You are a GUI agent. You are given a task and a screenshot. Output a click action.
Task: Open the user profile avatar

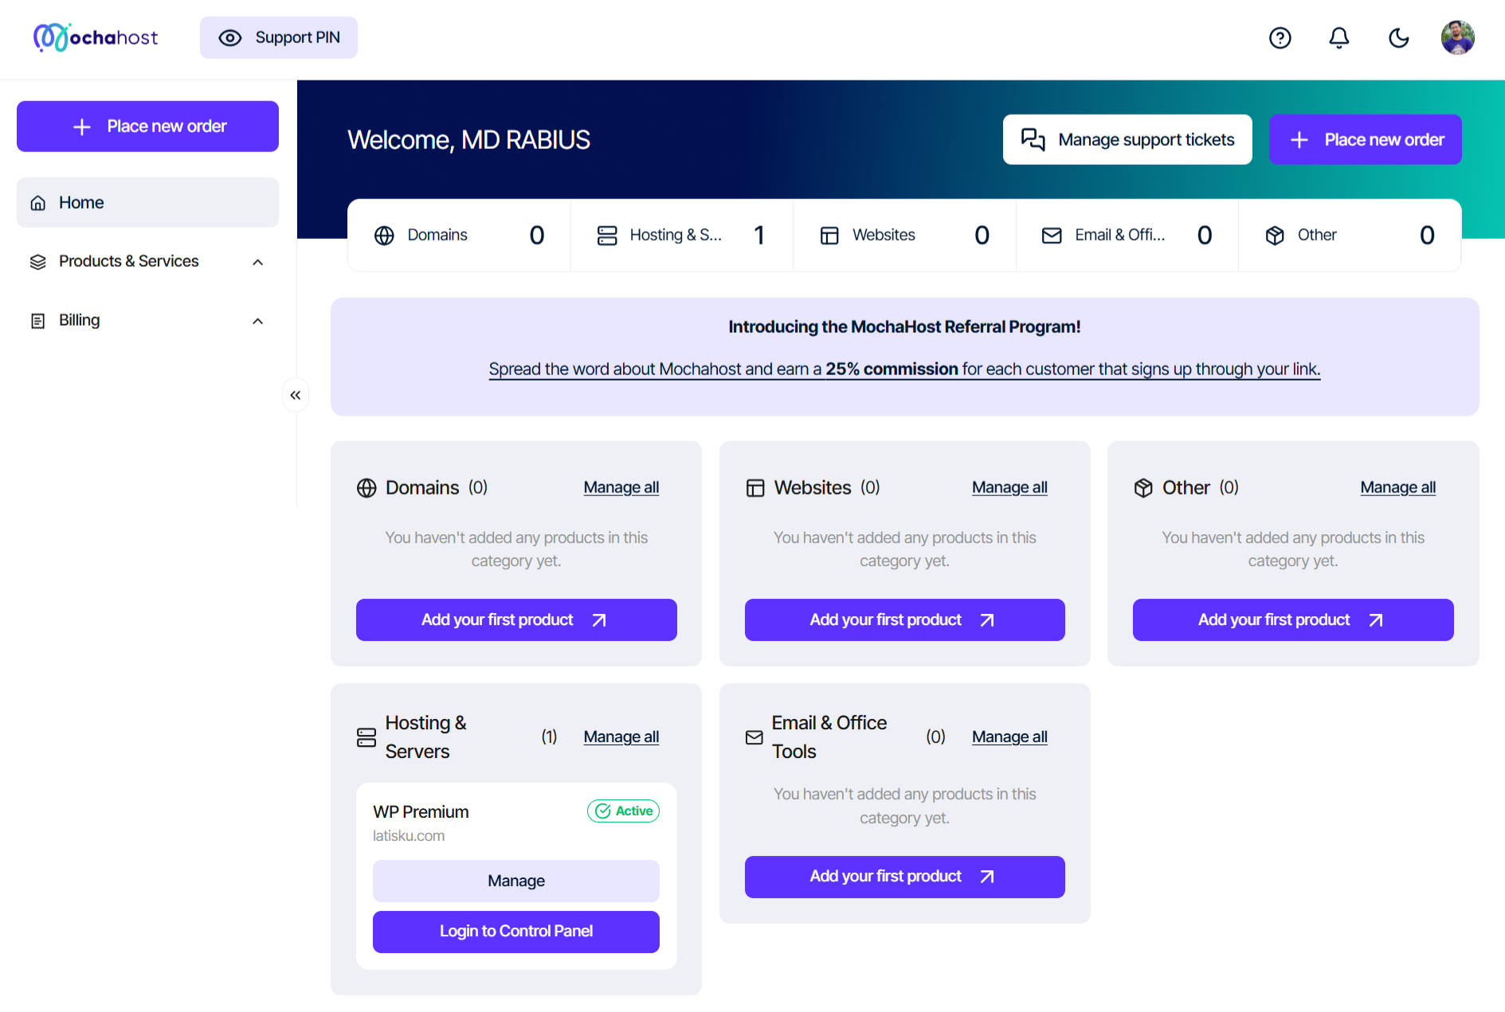[x=1457, y=37]
